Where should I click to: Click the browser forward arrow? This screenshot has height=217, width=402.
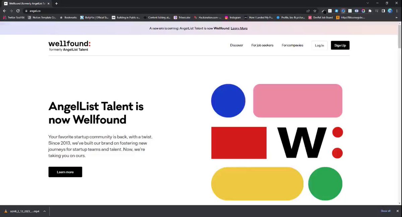(x=11, y=11)
